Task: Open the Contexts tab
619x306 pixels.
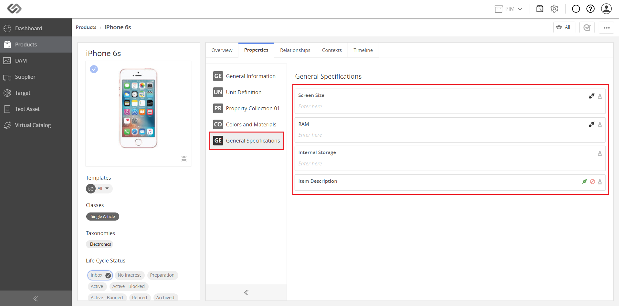Action: [332, 50]
